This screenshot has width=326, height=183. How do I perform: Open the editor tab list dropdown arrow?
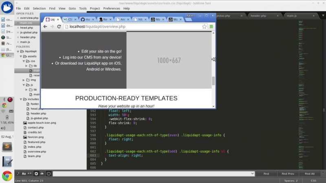click(x=323, y=15)
